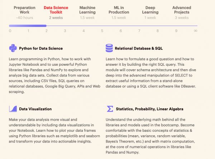This screenshot has width=215, height=159.
Task: Click the Python for Data Science heading
Action: [x=40, y=48]
